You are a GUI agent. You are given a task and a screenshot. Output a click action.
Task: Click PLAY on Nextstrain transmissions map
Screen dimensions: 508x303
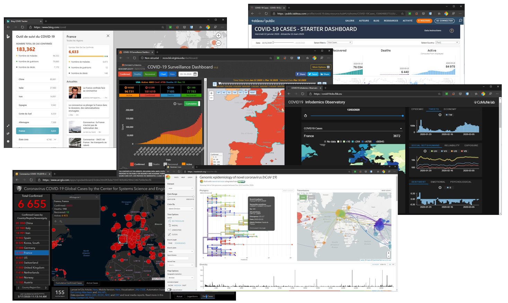coord(303,197)
